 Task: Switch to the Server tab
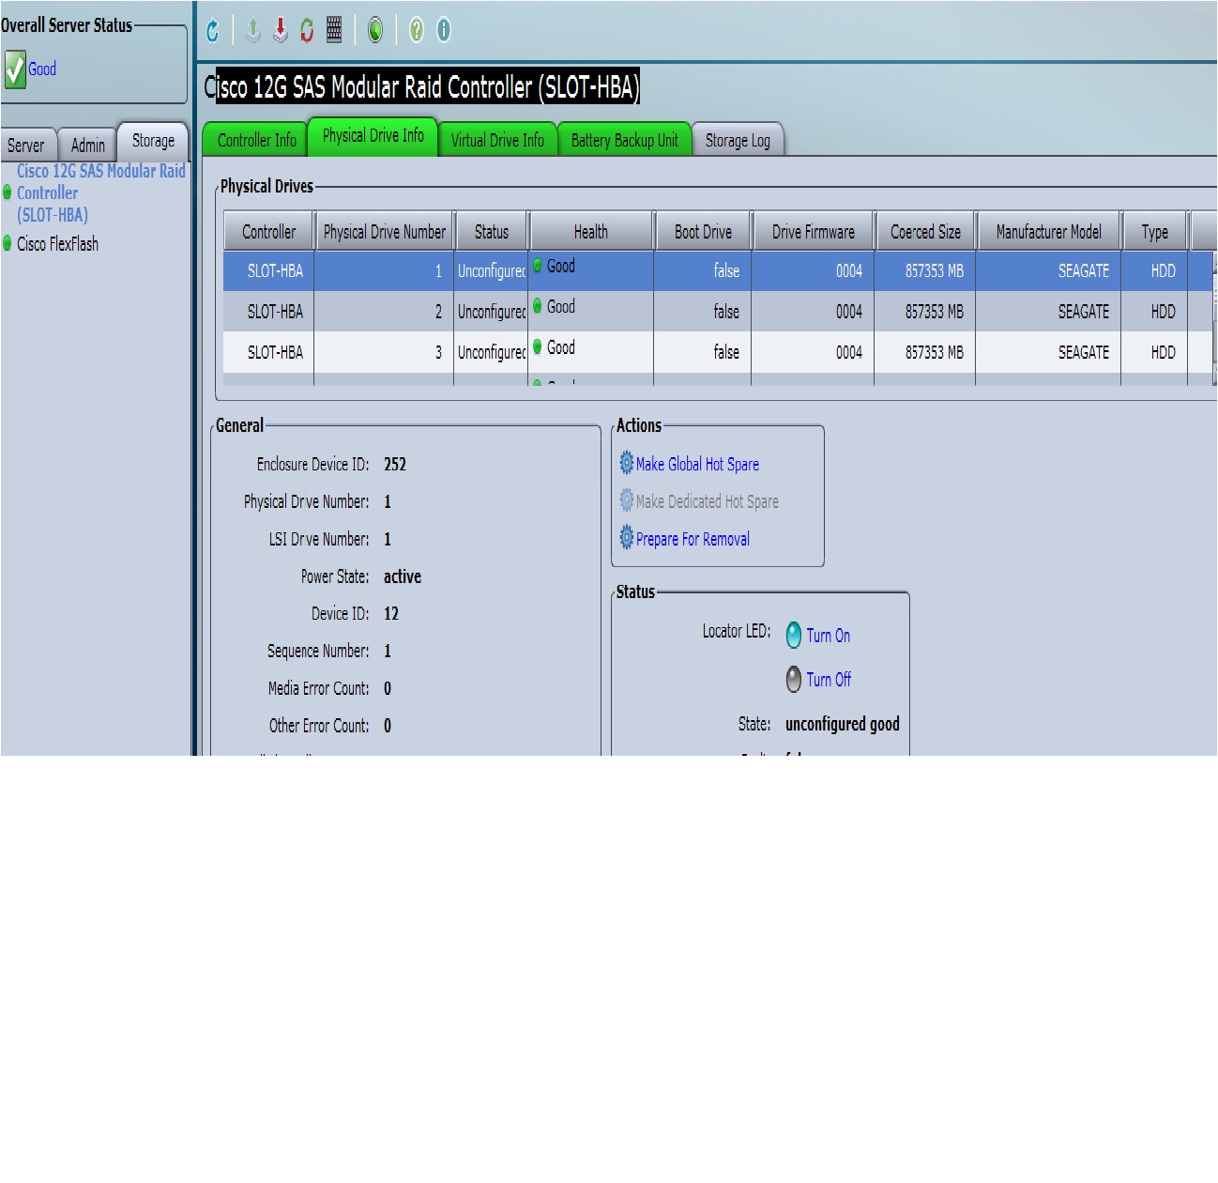coord(26,146)
